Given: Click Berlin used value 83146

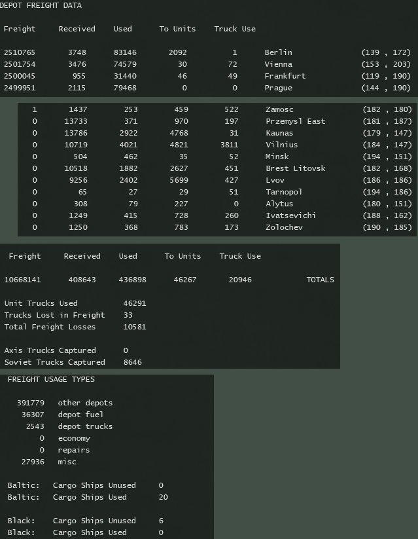Looking at the screenshot, I should tap(125, 52).
